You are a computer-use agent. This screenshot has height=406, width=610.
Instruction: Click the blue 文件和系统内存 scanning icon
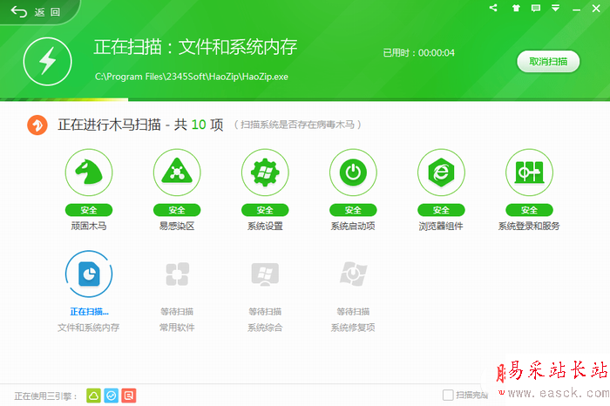pos(89,274)
